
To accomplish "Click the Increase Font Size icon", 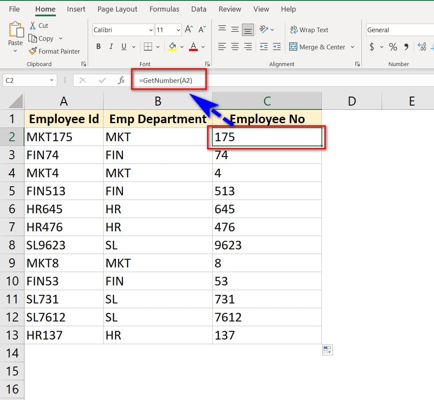I will [188, 29].
